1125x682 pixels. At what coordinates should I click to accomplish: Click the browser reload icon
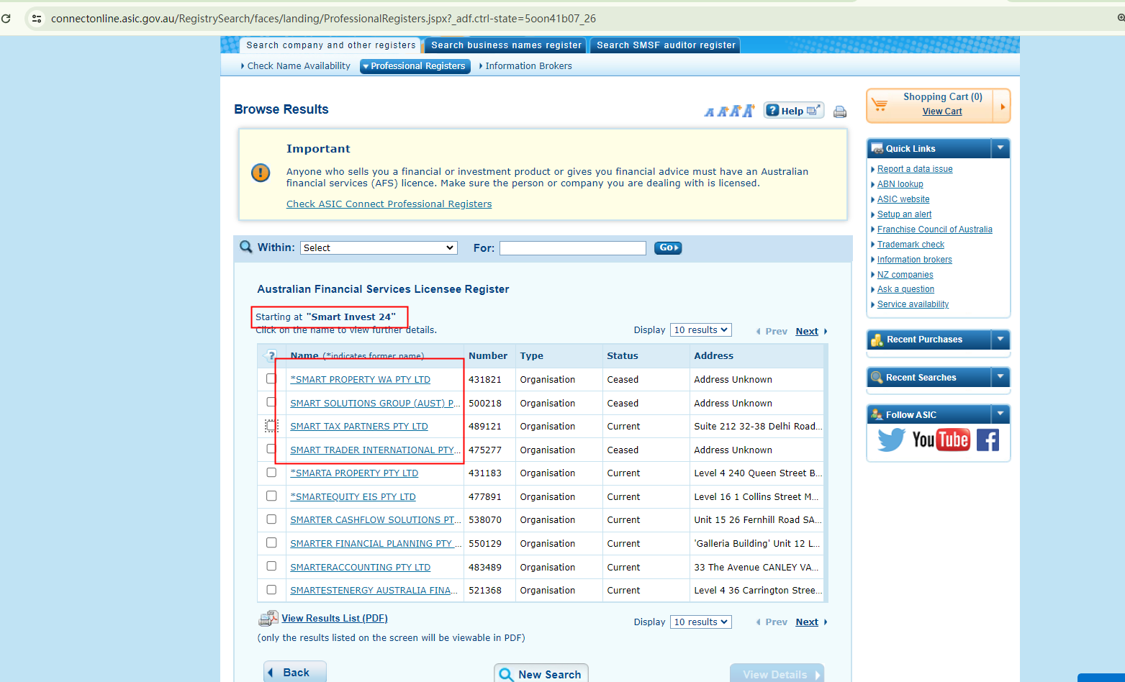coord(6,19)
